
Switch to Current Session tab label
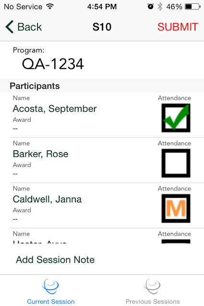coord(51,302)
